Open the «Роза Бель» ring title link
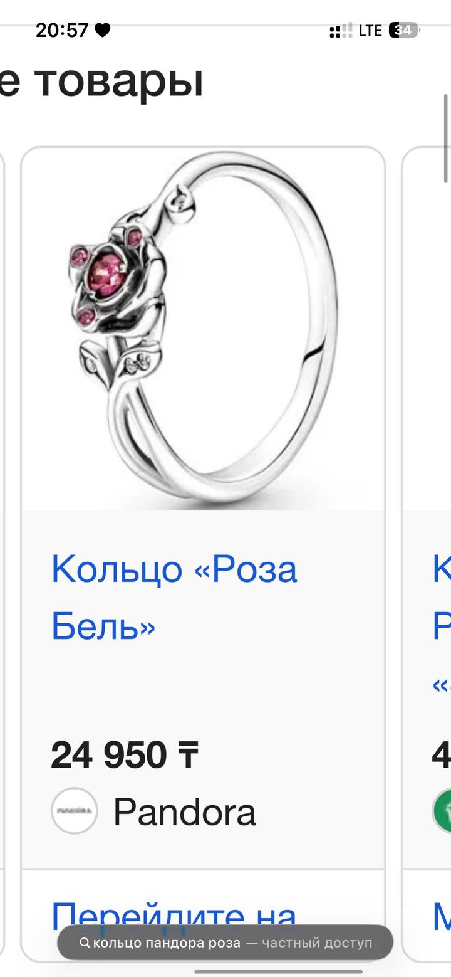 pos(174,597)
